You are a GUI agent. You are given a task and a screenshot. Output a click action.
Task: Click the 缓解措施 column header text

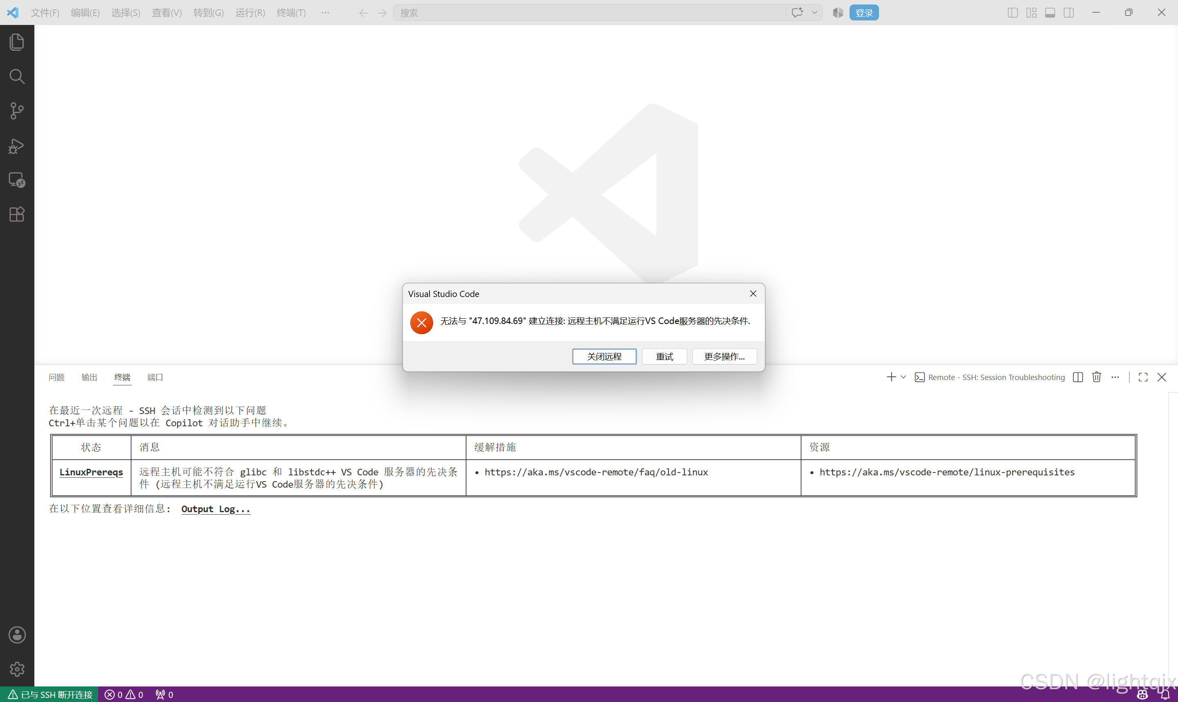495,447
